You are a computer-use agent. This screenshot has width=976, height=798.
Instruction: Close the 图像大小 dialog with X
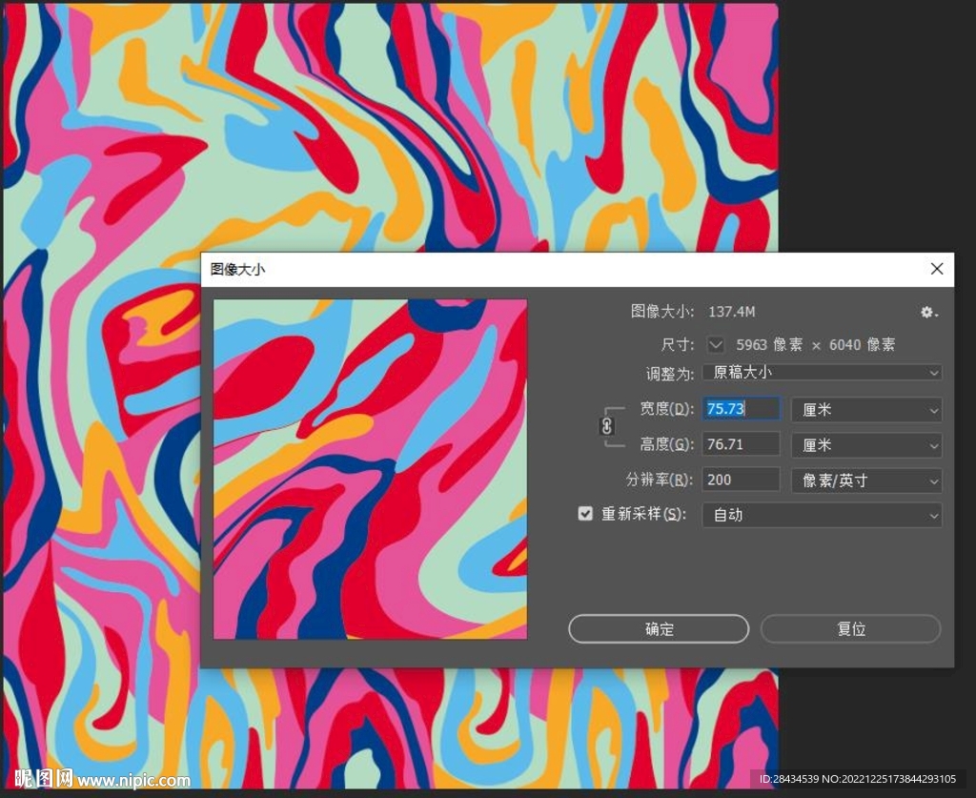937,270
